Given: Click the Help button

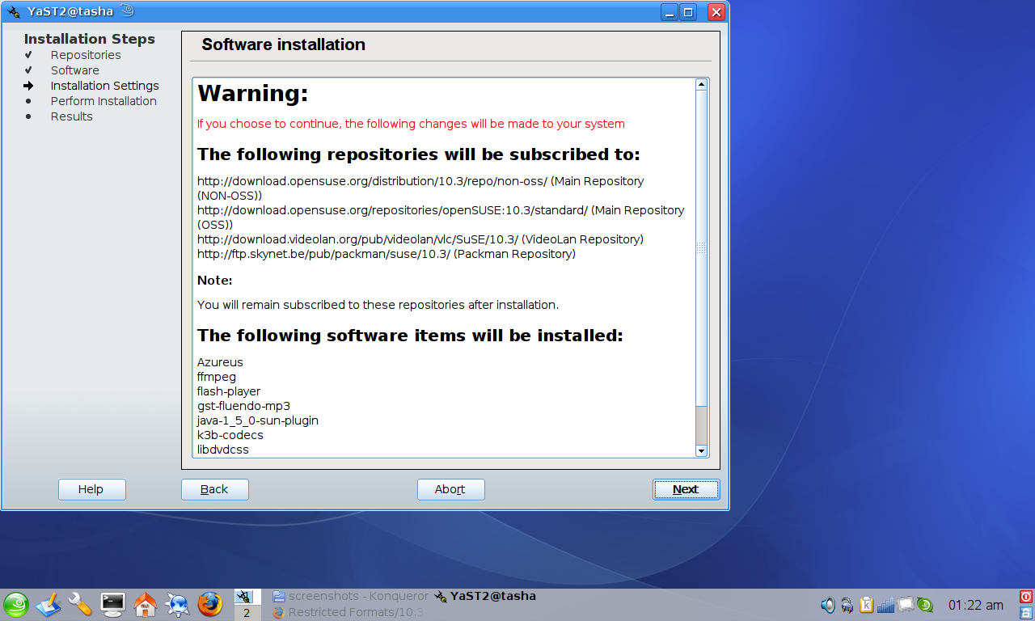Looking at the screenshot, I should 91,489.
